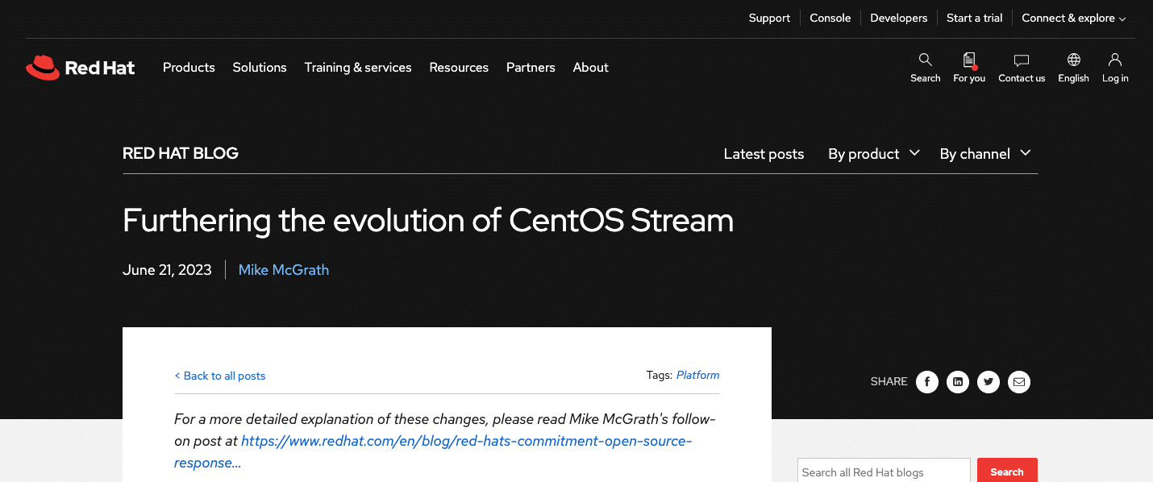
Task: Open author Mike McGrath's page
Action: pyautogui.click(x=284, y=270)
